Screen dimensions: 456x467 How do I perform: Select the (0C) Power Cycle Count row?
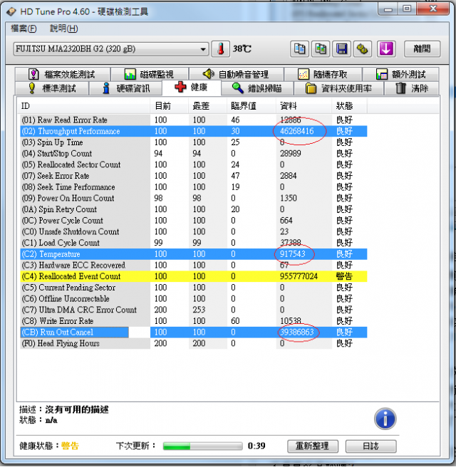click(x=193, y=221)
